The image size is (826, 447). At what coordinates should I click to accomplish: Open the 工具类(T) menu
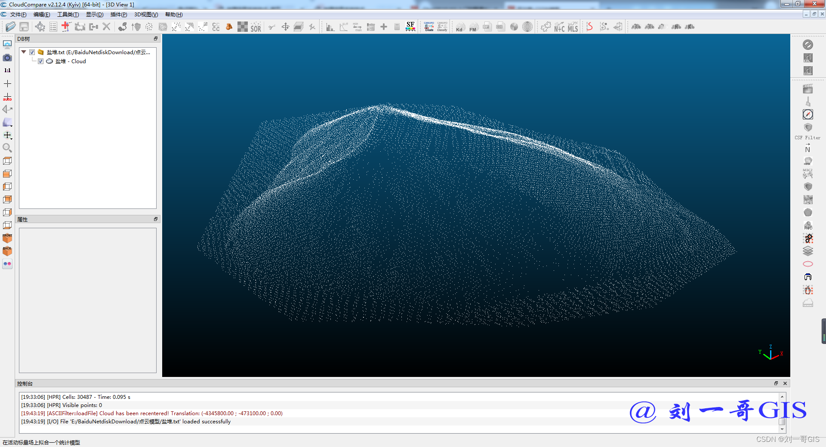tap(68, 15)
